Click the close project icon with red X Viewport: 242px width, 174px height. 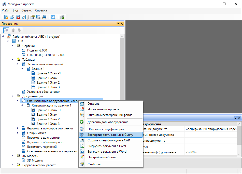pyautogui.click(x=18, y=17)
